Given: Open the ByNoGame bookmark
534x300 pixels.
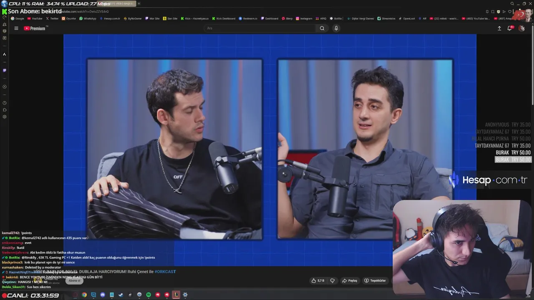Looking at the screenshot, I should (133, 18).
